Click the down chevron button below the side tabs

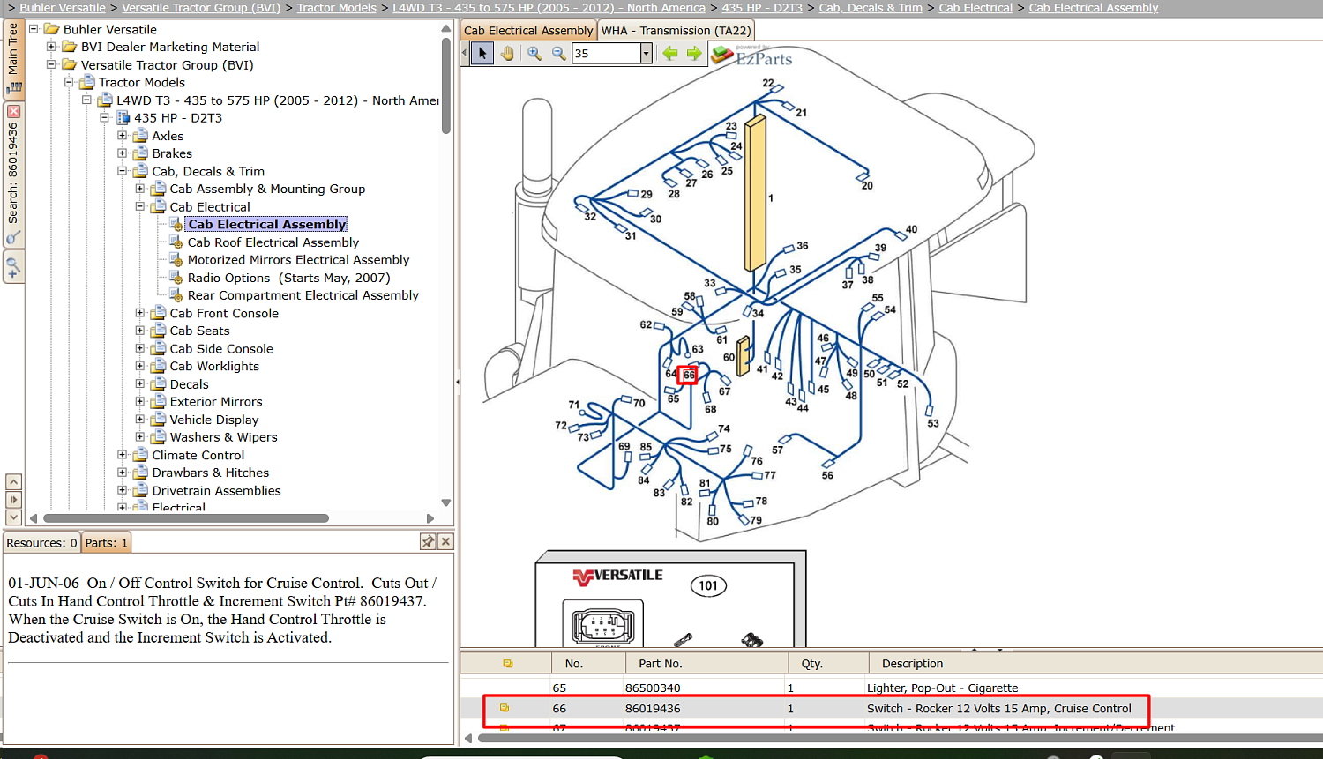[x=13, y=517]
